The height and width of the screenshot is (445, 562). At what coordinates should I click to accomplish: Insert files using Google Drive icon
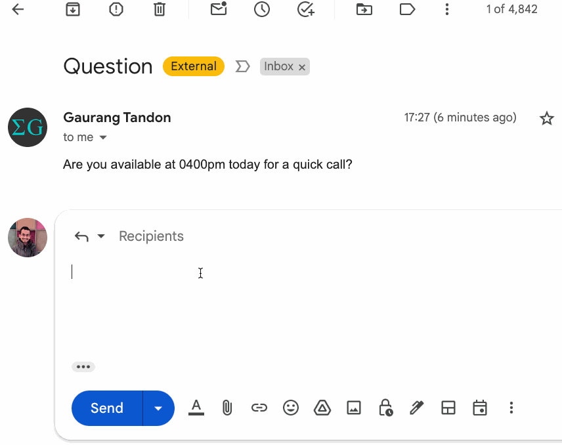(322, 408)
